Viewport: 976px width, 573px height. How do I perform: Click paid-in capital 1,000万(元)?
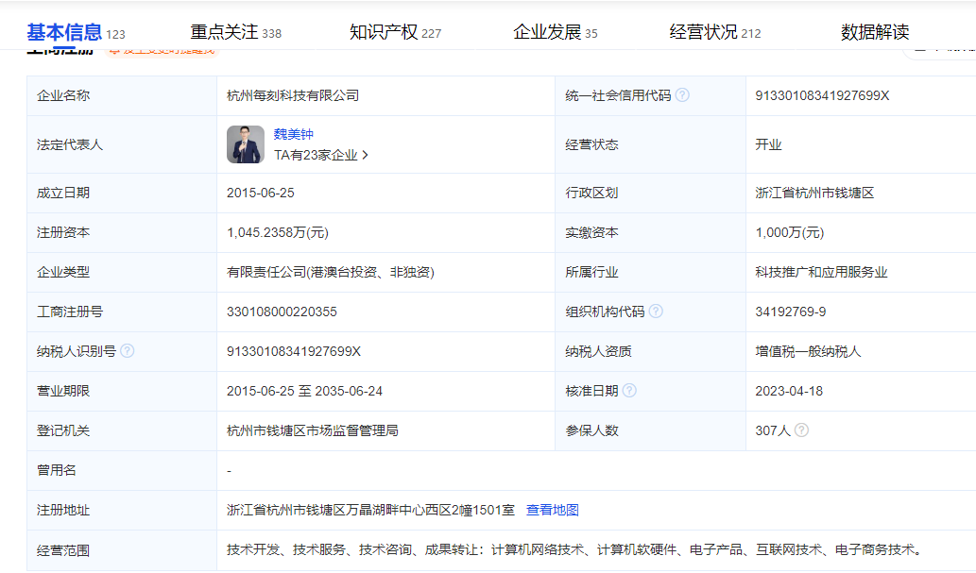pyautogui.click(x=789, y=232)
